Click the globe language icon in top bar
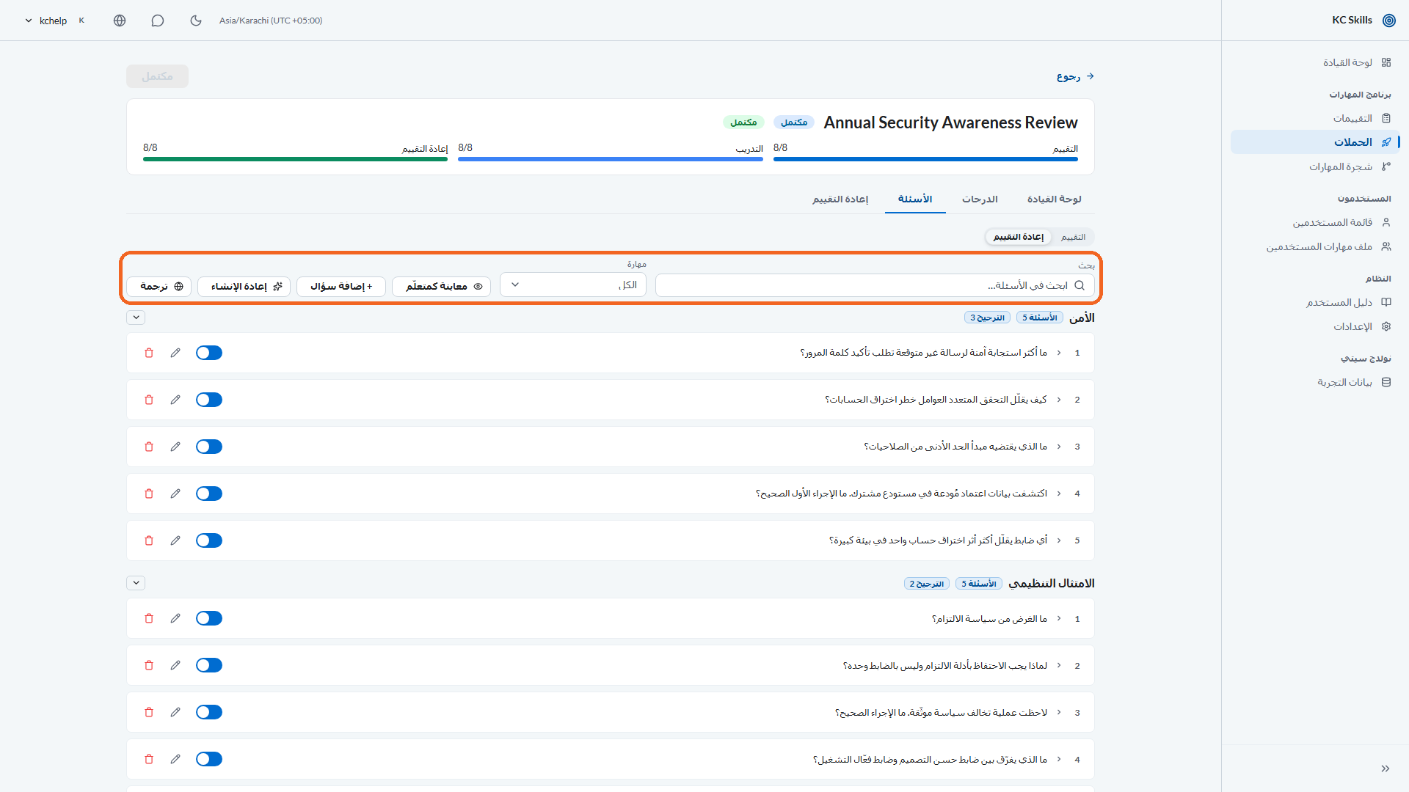The width and height of the screenshot is (1409, 792). (120, 21)
